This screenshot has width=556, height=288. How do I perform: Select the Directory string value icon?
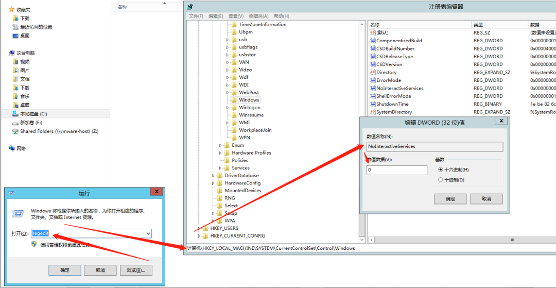pyautogui.click(x=373, y=72)
